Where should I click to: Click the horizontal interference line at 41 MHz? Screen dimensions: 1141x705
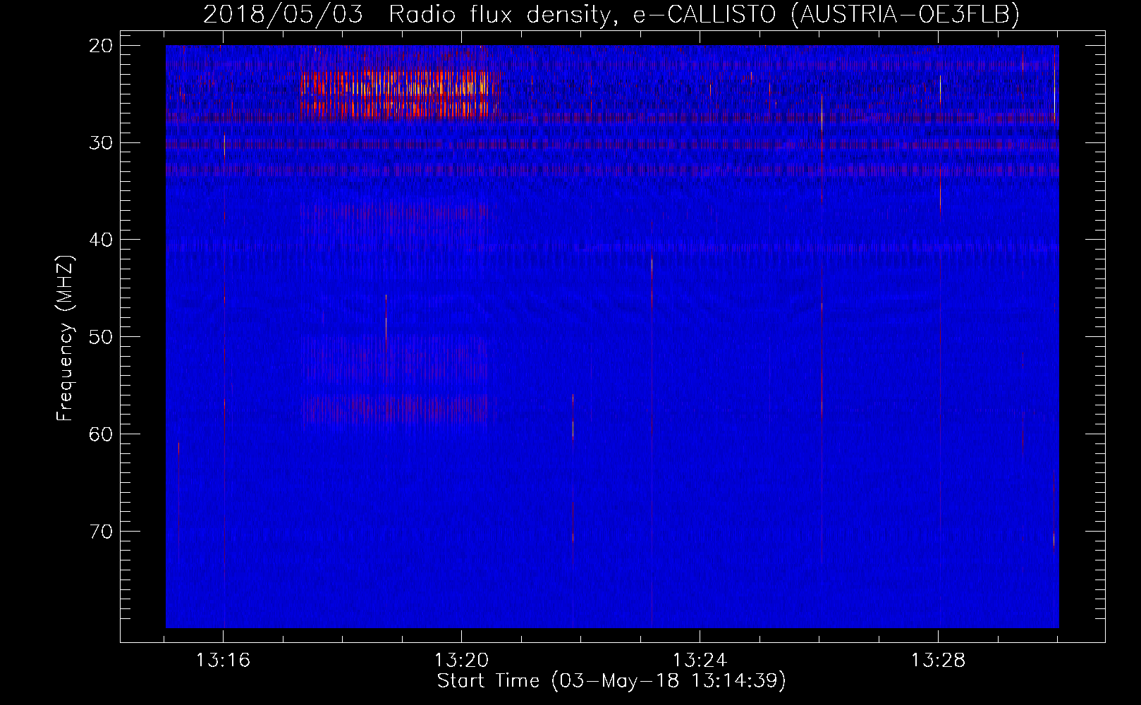[x=612, y=247]
